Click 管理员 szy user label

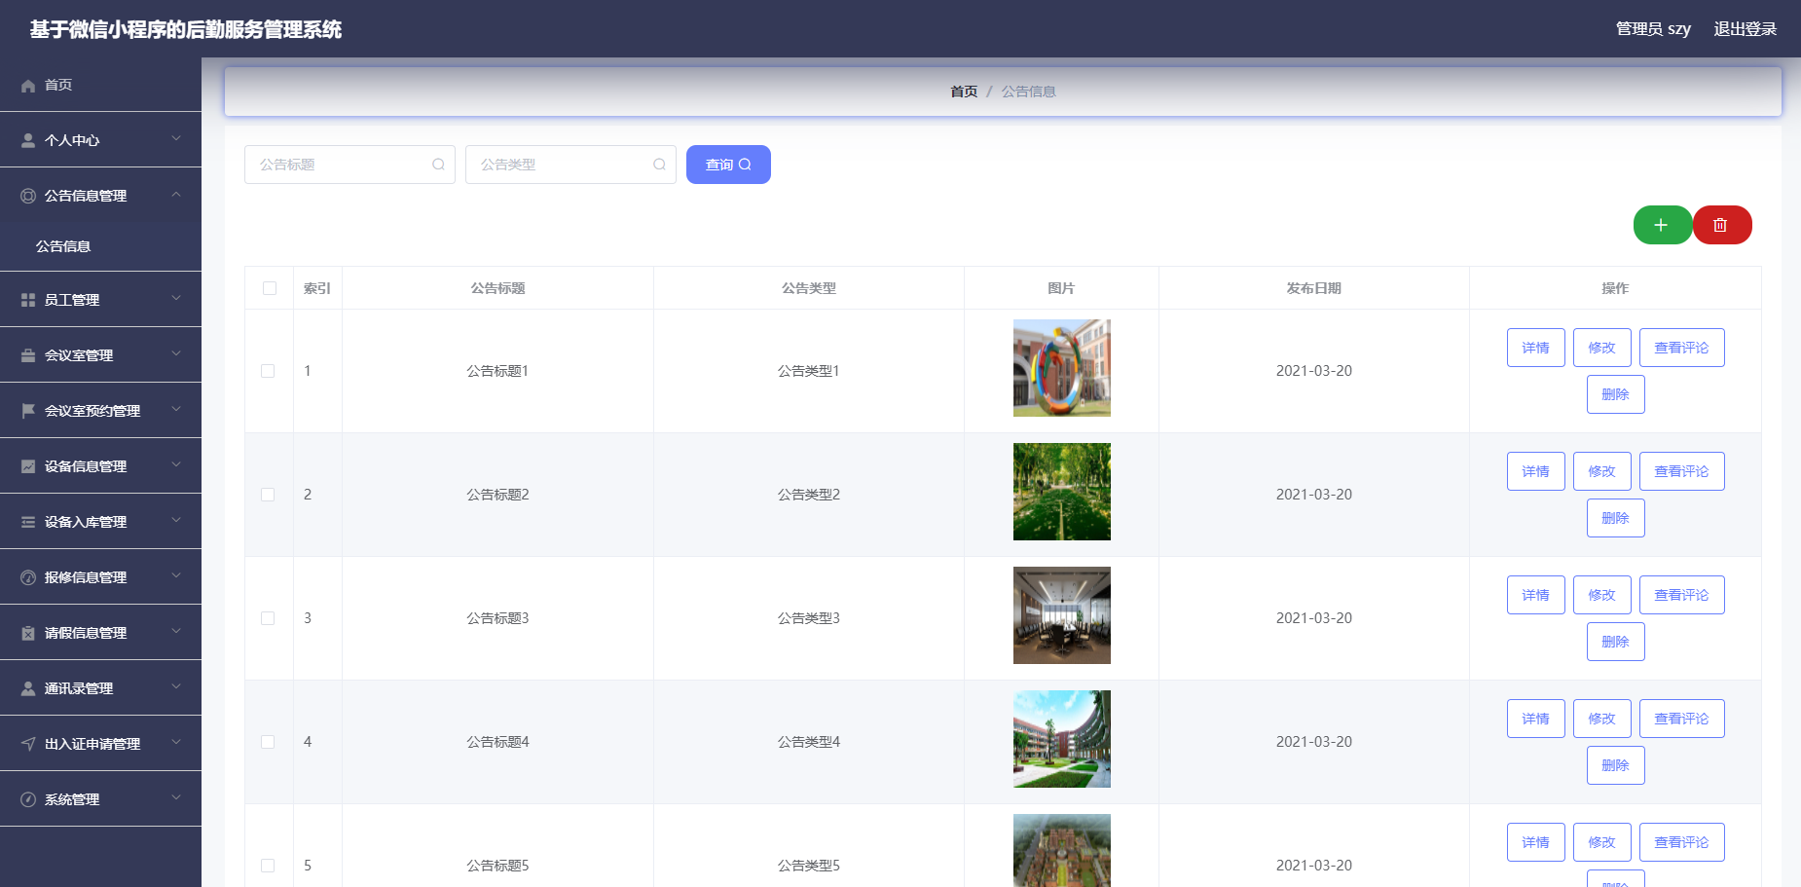(x=1653, y=29)
